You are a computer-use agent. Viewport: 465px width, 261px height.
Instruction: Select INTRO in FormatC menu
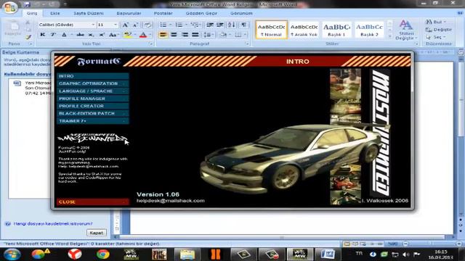coord(92,76)
